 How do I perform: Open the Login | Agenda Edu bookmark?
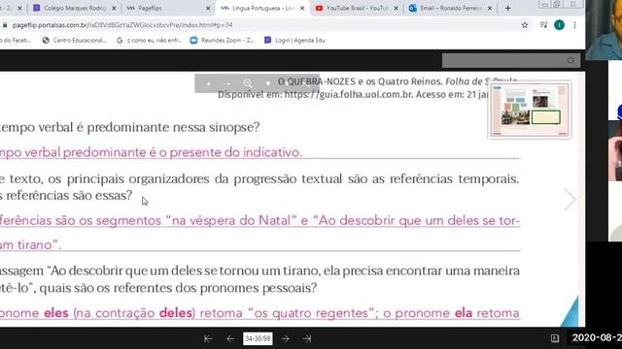click(x=294, y=40)
